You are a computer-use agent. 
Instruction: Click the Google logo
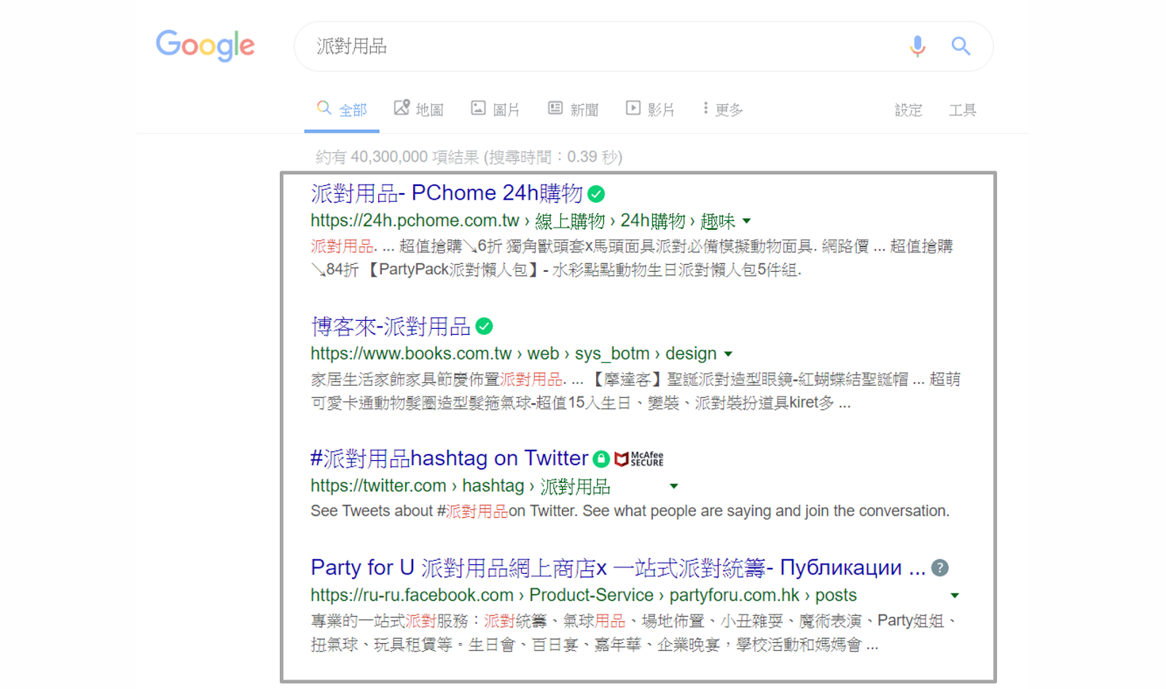206,45
